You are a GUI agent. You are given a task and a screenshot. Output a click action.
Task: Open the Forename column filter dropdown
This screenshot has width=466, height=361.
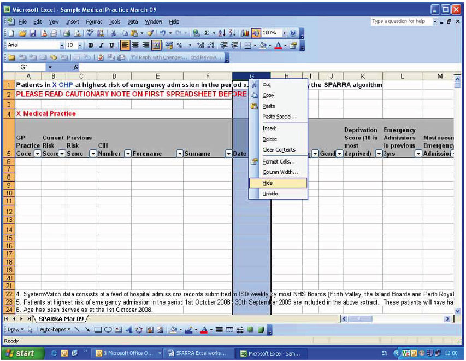(x=180, y=154)
